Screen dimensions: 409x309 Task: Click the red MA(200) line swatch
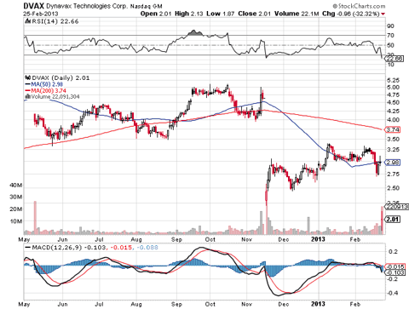coord(27,90)
